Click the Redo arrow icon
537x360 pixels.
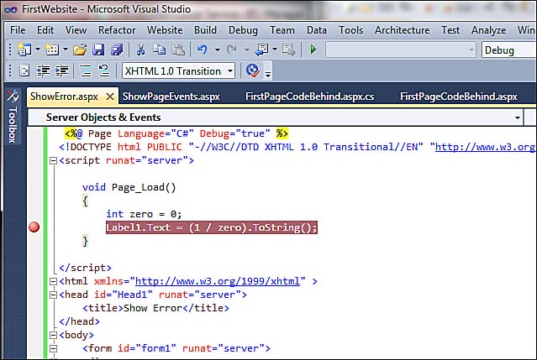point(232,50)
